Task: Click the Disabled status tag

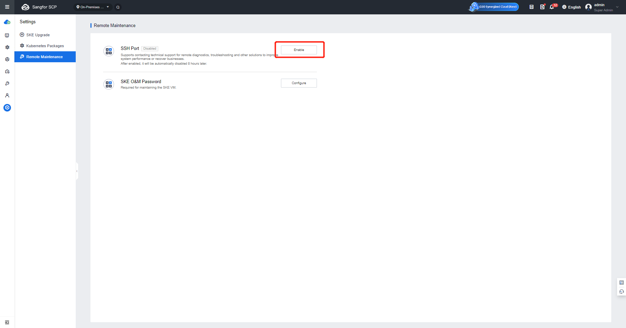Action: coord(150,49)
